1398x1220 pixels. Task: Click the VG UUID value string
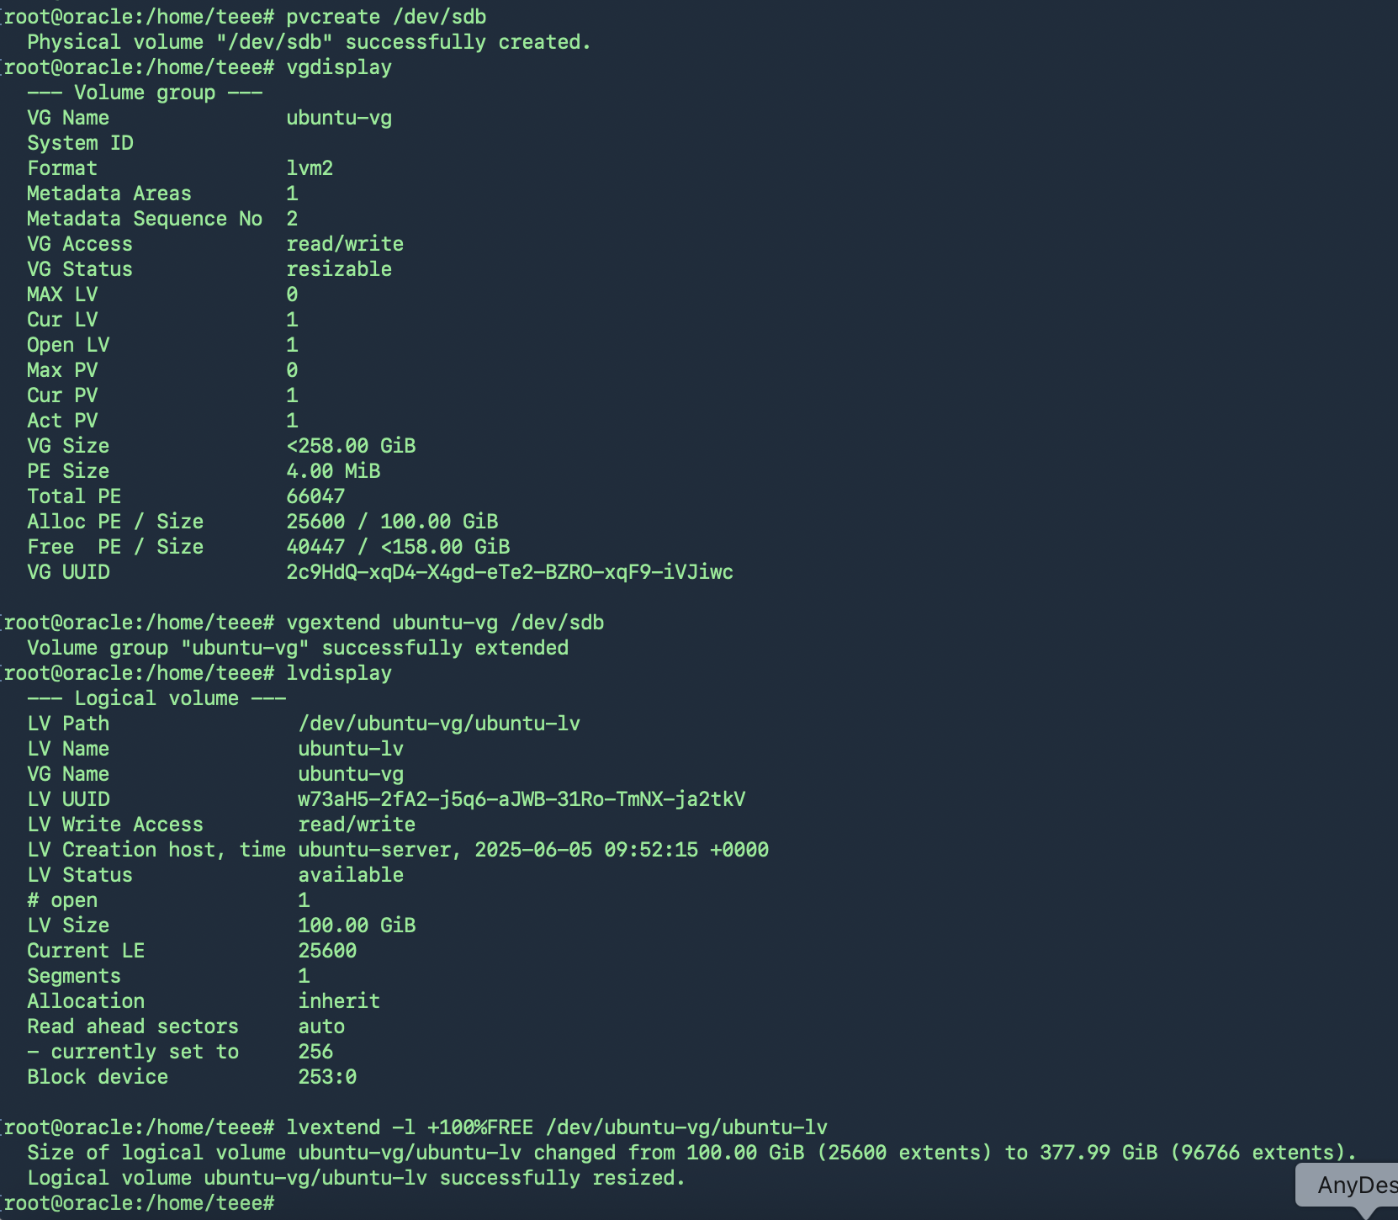click(x=510, y=572)
